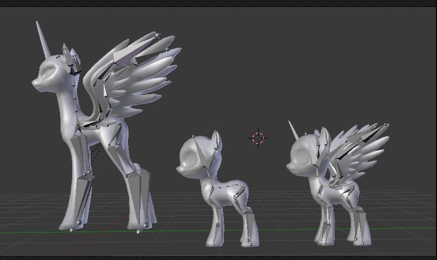Select the bone joint at tall alicorn's wing tip

tap(158, 35)
